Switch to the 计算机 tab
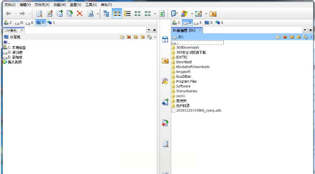The height and width of the screenshot is (174, 315). point(11,30)
